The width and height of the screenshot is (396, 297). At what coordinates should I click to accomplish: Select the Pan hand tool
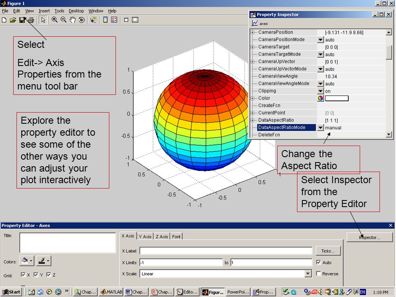pyautogui.click(x=73, y=20)
